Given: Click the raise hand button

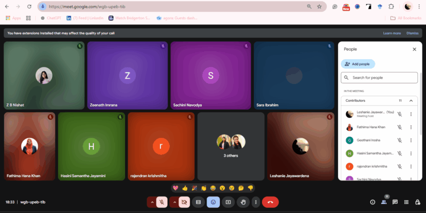Looking at the screenshot, I should tap(243, 202).
